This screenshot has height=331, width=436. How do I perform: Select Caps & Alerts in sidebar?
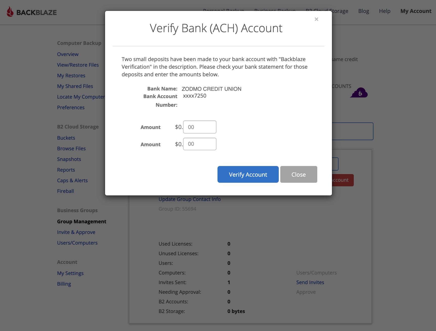click(72, 180)
